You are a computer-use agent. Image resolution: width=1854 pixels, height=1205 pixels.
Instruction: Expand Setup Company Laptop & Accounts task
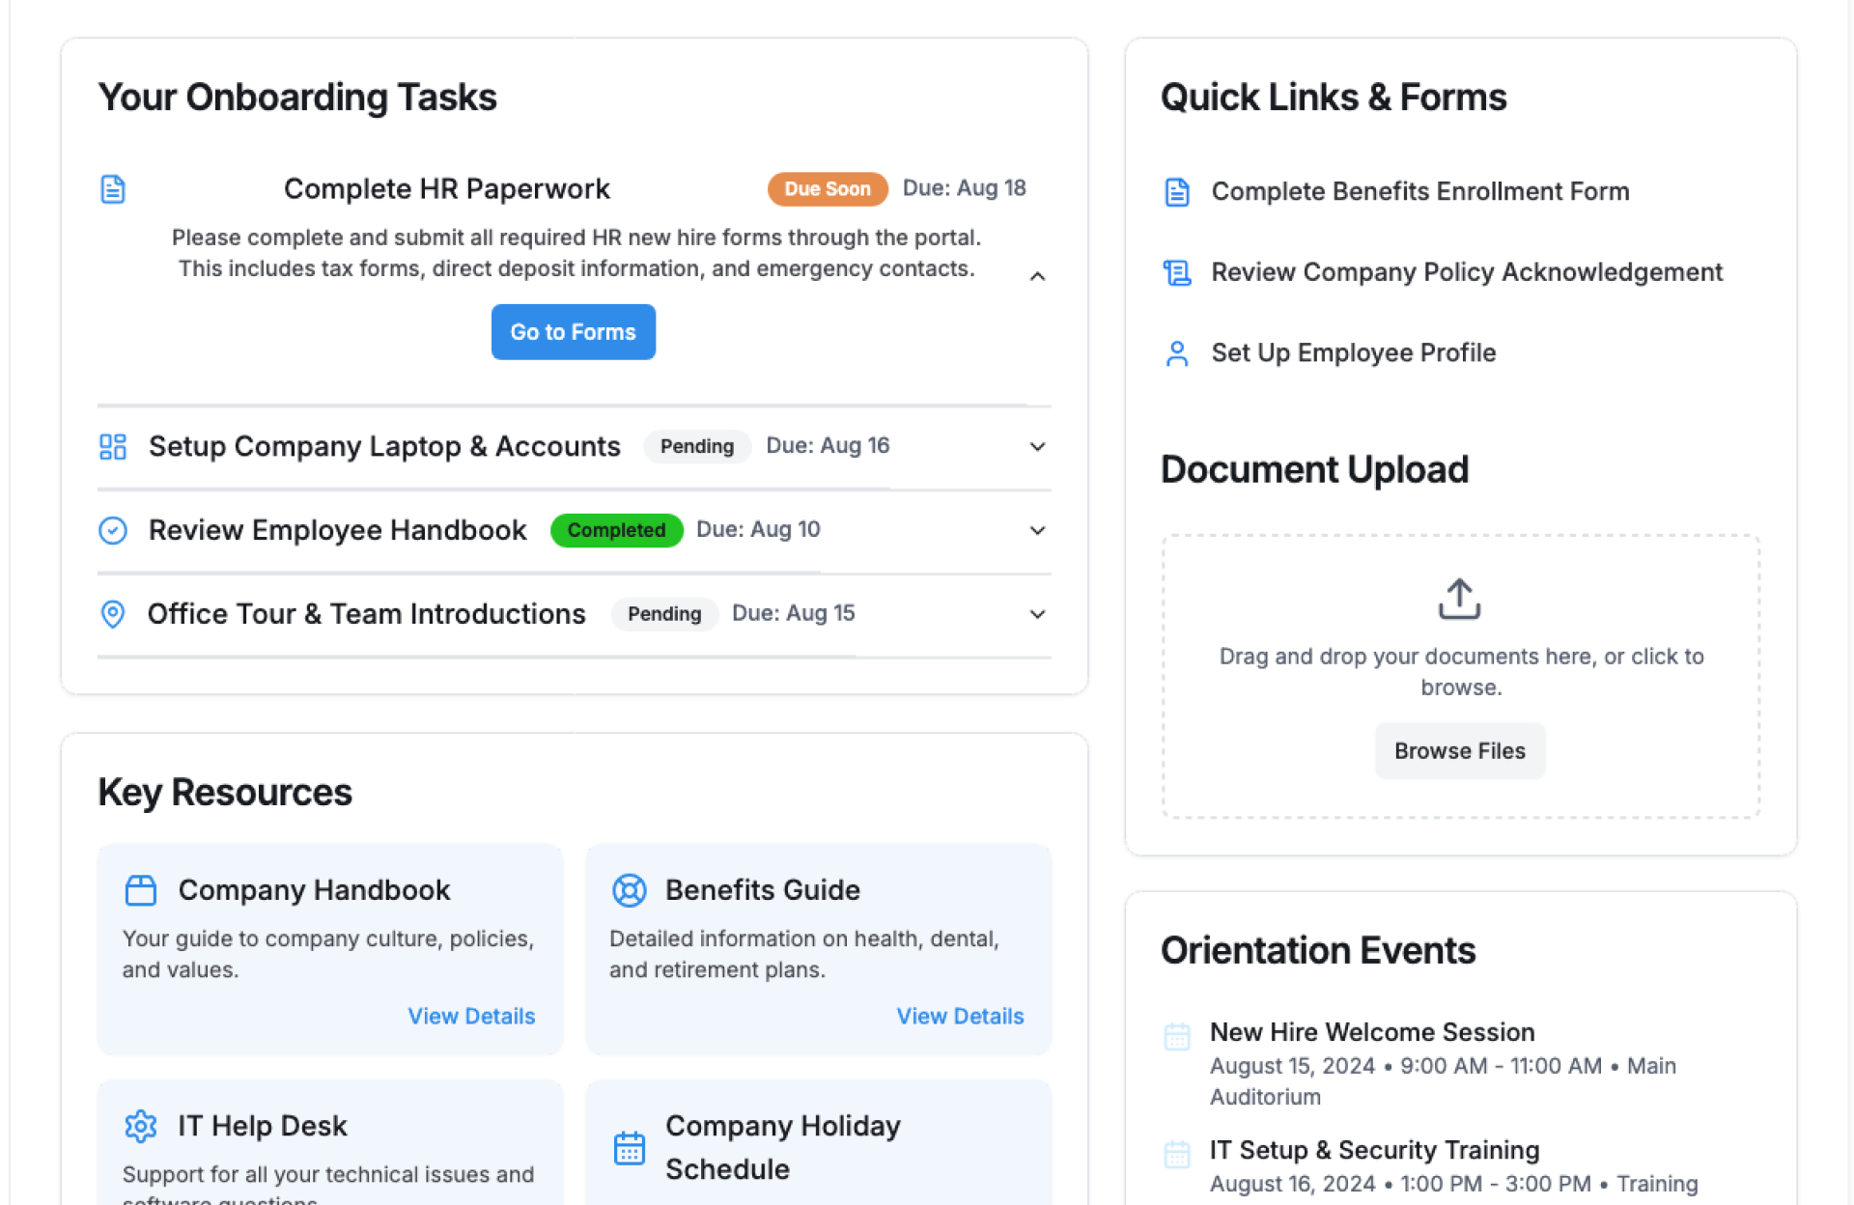tap(1037, 446)
